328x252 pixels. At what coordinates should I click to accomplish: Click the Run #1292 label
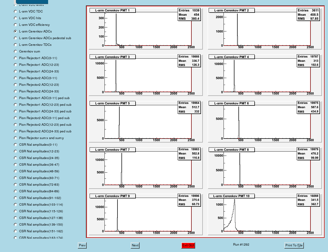coord(241,245)
